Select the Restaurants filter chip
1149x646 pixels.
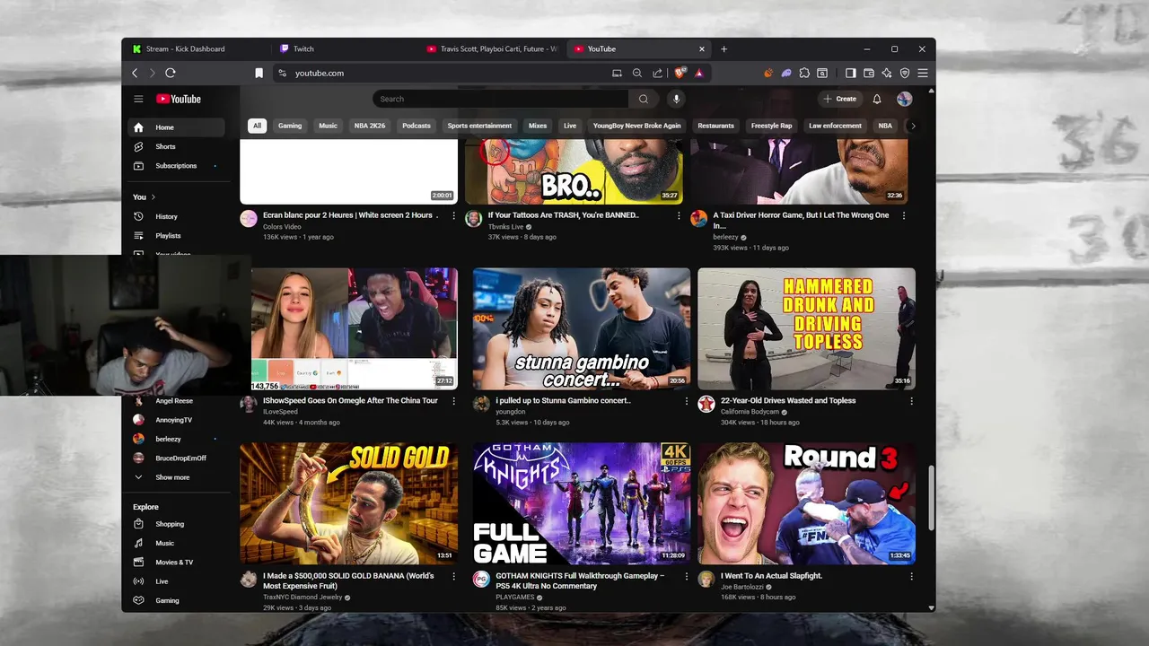716,126
